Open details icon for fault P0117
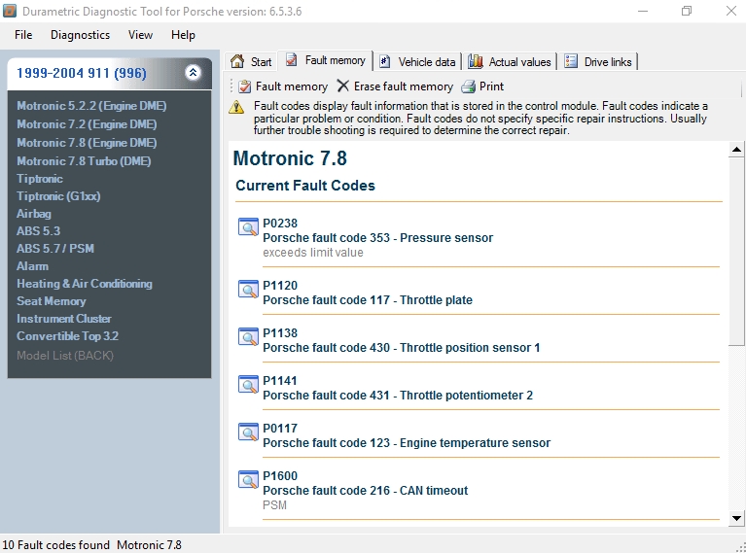Screen dimensions: 746x553 248,432
